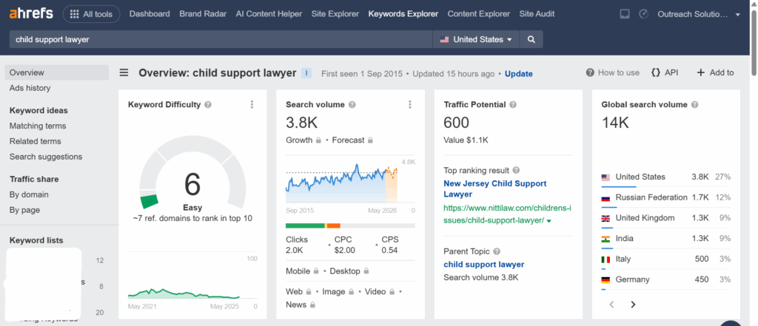Click the Germany country row

coord(666,279)
